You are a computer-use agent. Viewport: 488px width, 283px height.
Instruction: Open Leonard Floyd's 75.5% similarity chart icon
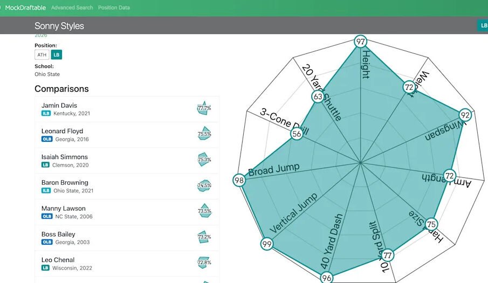204,134
